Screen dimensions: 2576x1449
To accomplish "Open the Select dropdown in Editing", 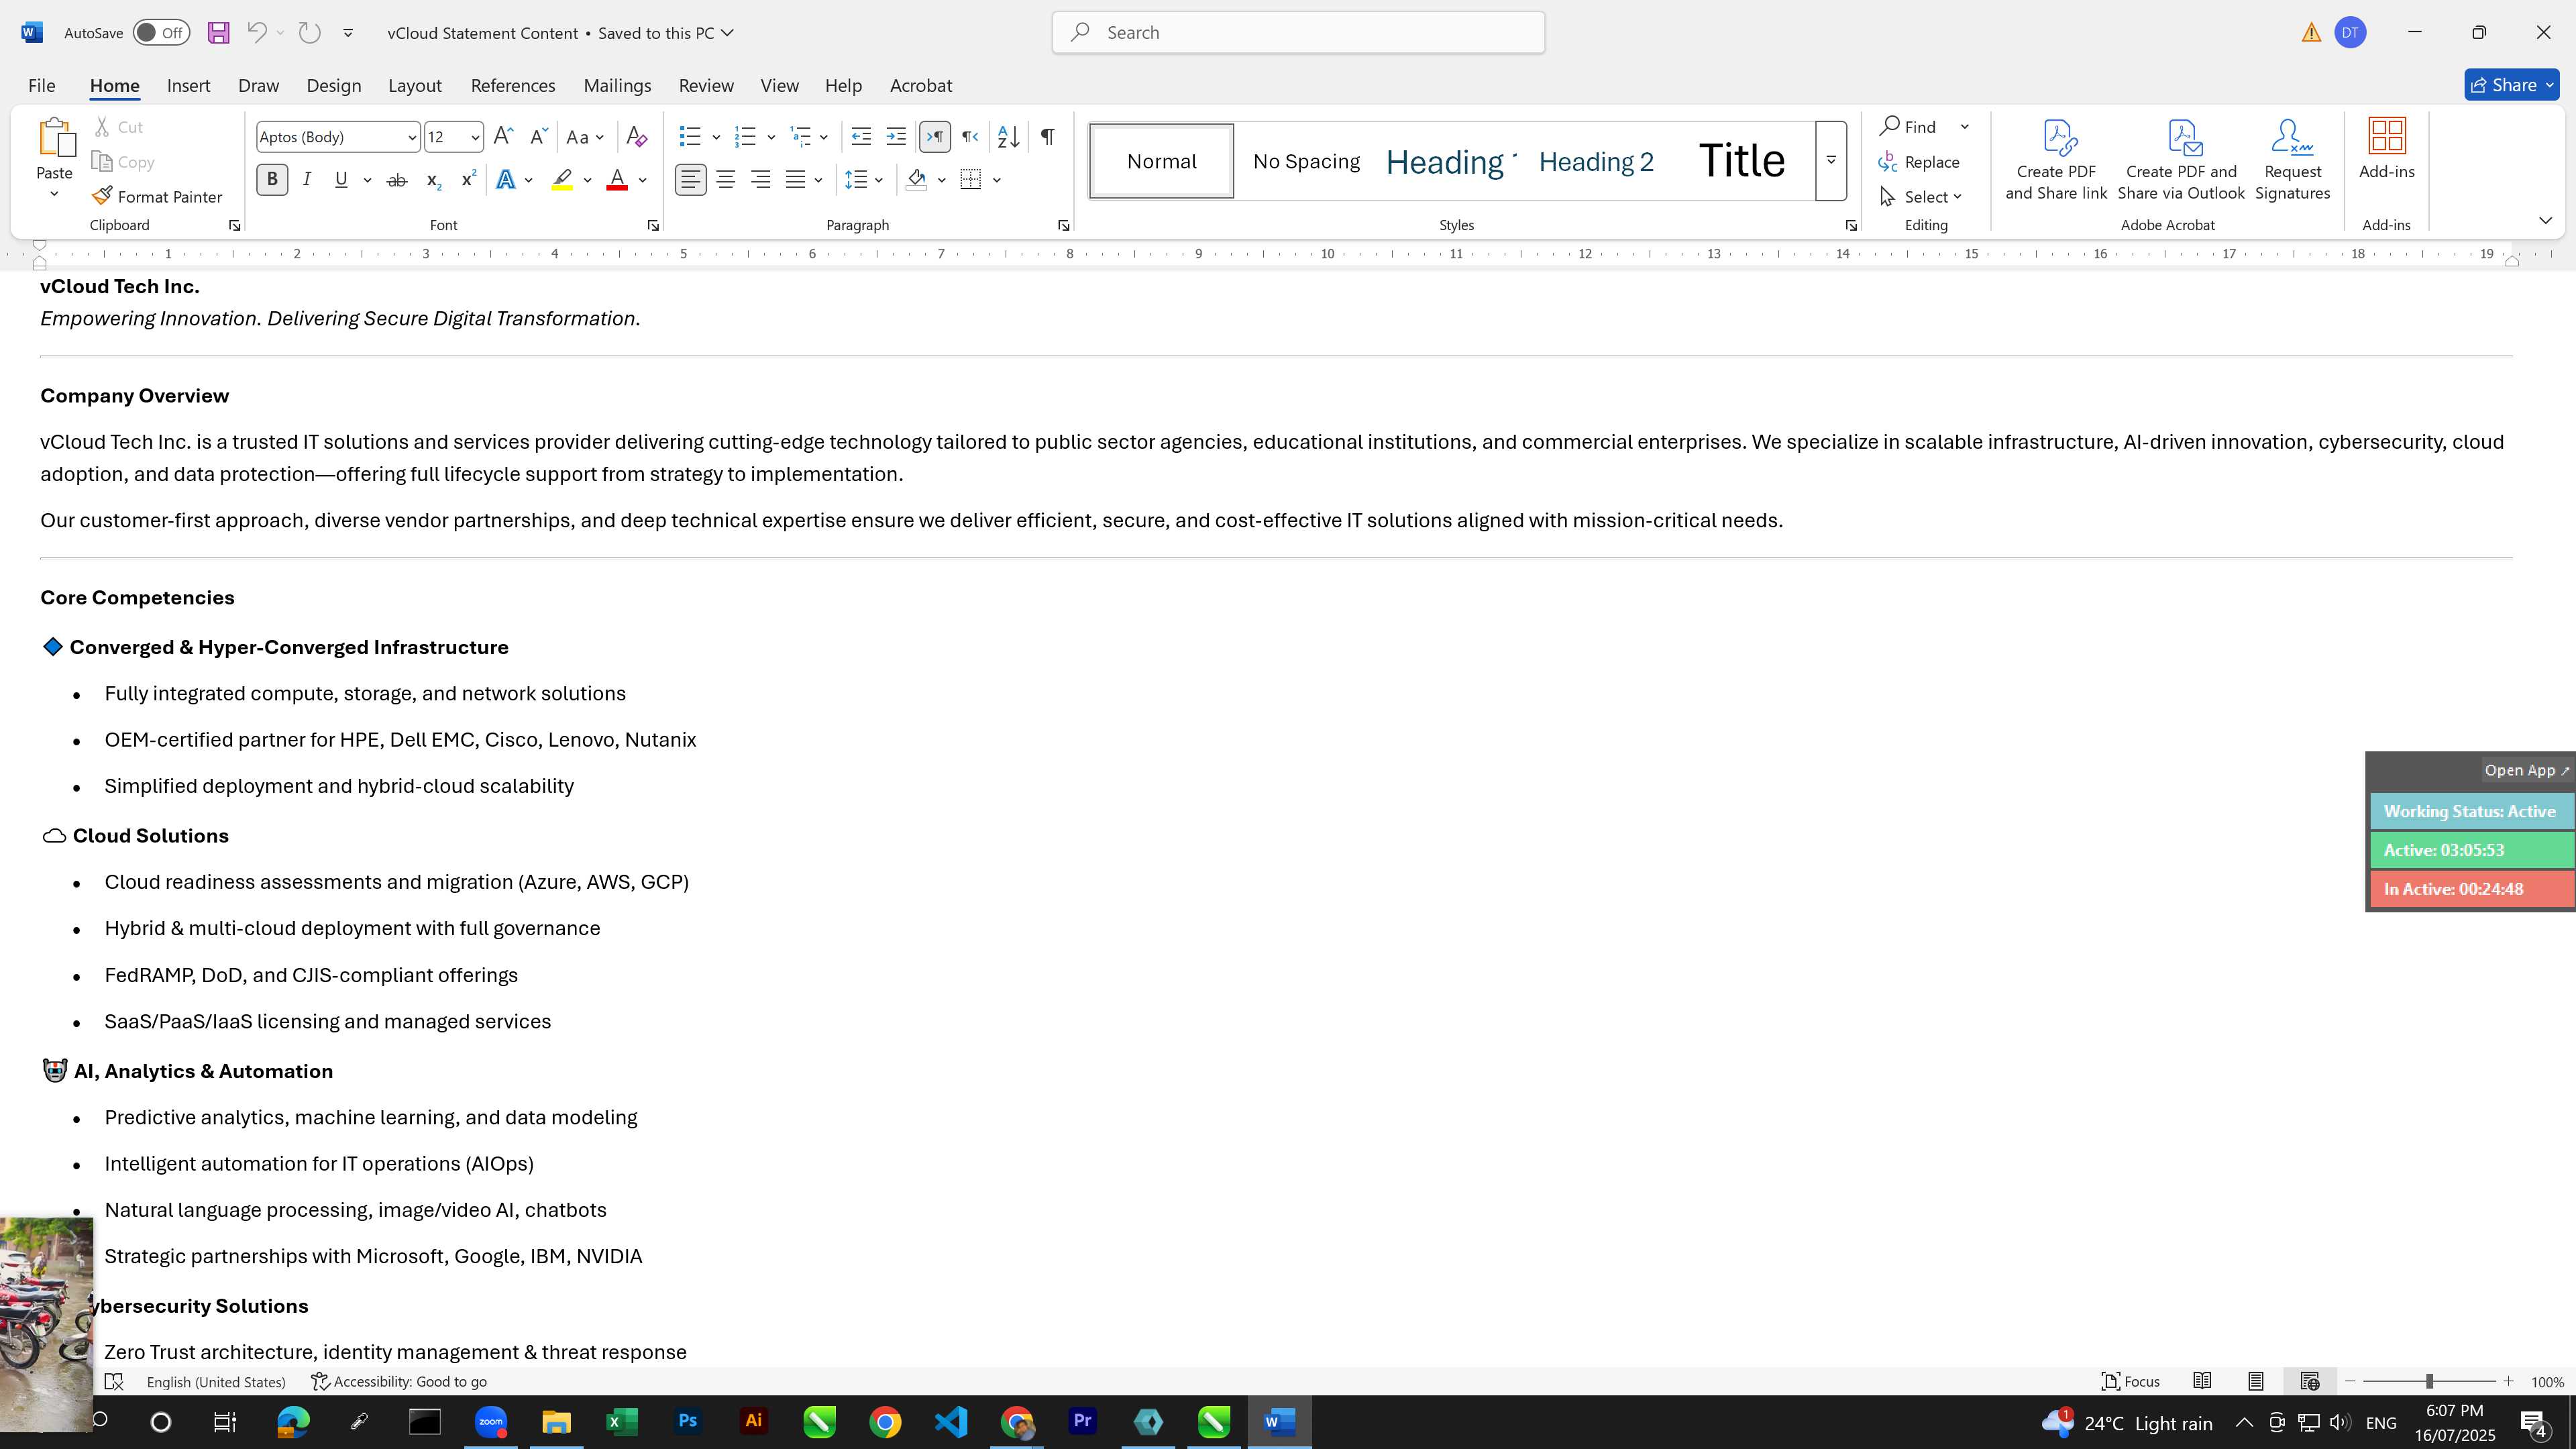I will tap(1921, 197).
